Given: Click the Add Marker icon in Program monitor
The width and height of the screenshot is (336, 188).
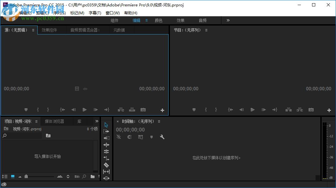Looking at the screenshot, I should click(x=194, y=109).
